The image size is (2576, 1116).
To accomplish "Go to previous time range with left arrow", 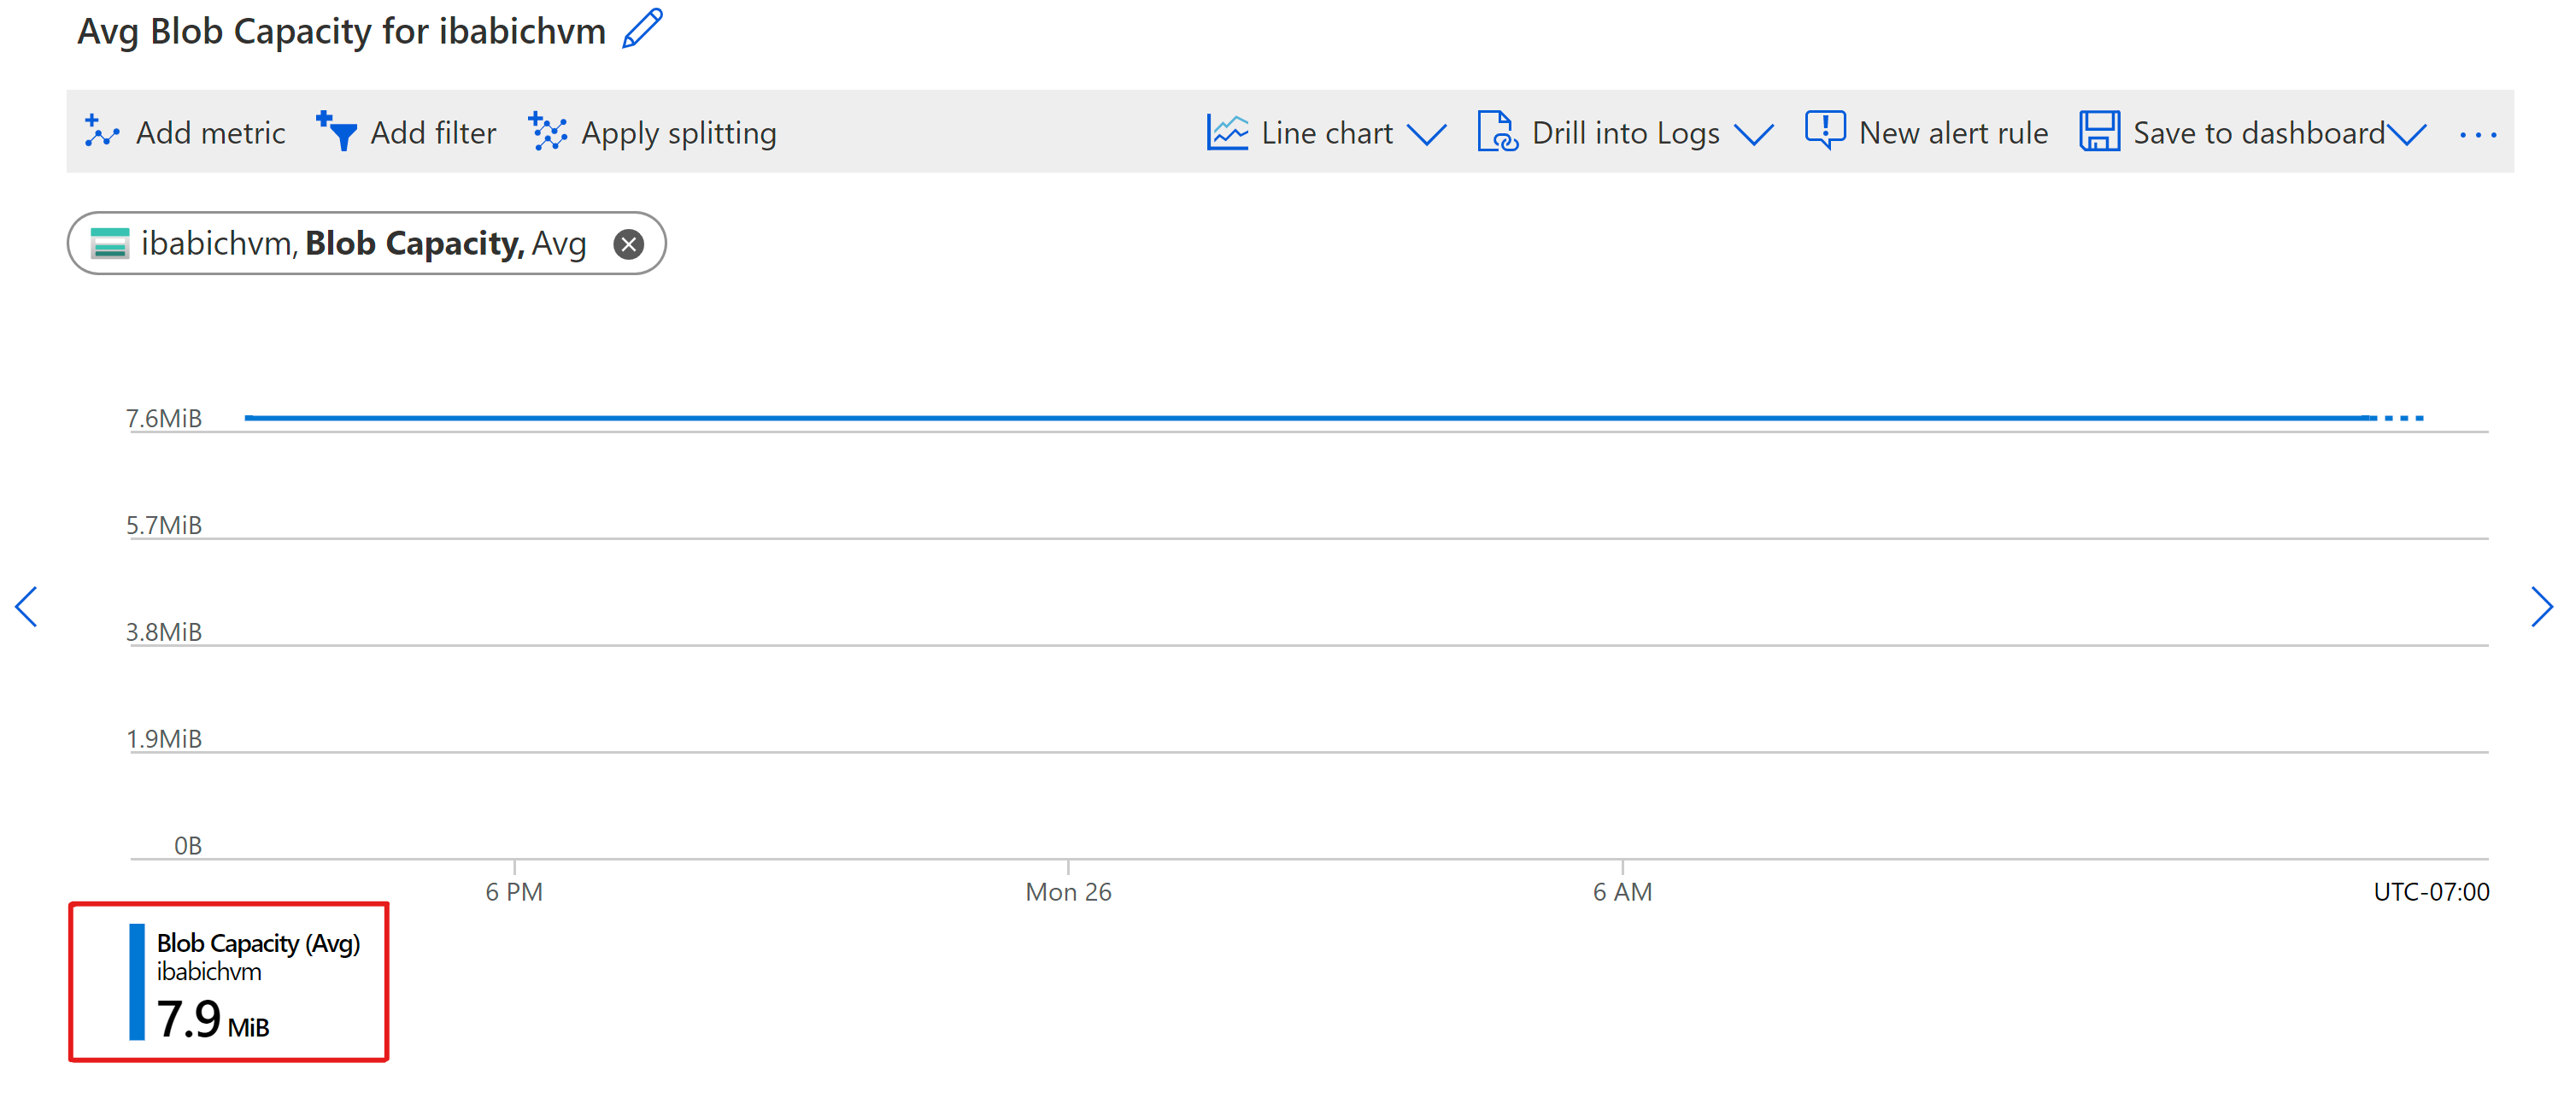I will pos(27,607).
